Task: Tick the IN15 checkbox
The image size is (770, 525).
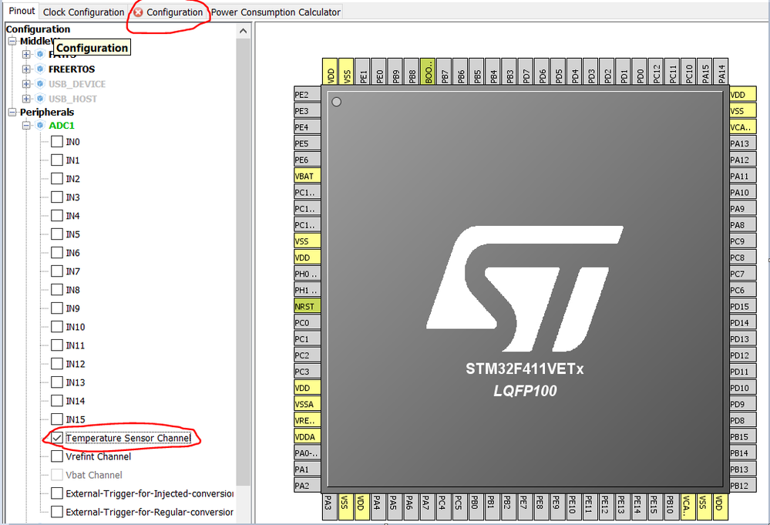Action: click(x=57, y=419)
